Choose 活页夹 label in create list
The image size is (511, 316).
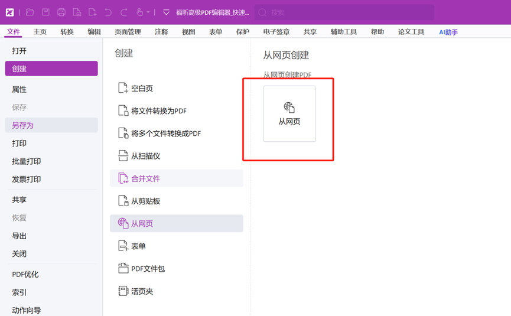coord(142,291)
